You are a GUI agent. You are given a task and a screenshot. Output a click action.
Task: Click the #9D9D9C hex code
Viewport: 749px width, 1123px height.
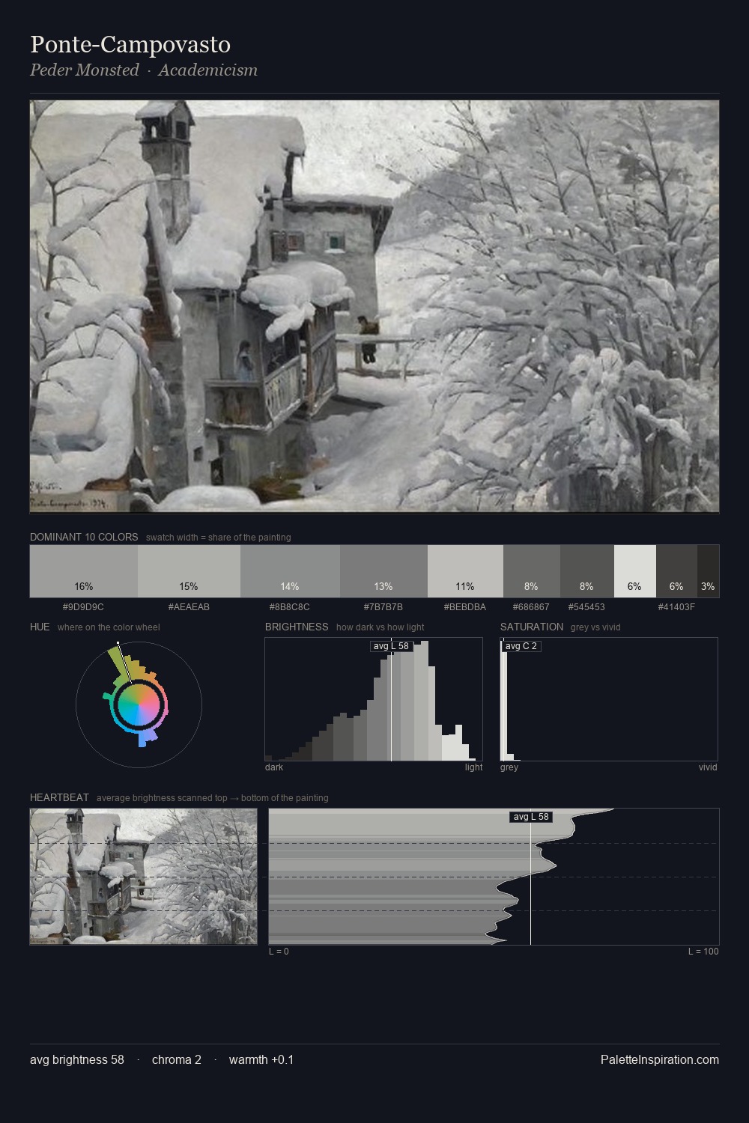83,607
